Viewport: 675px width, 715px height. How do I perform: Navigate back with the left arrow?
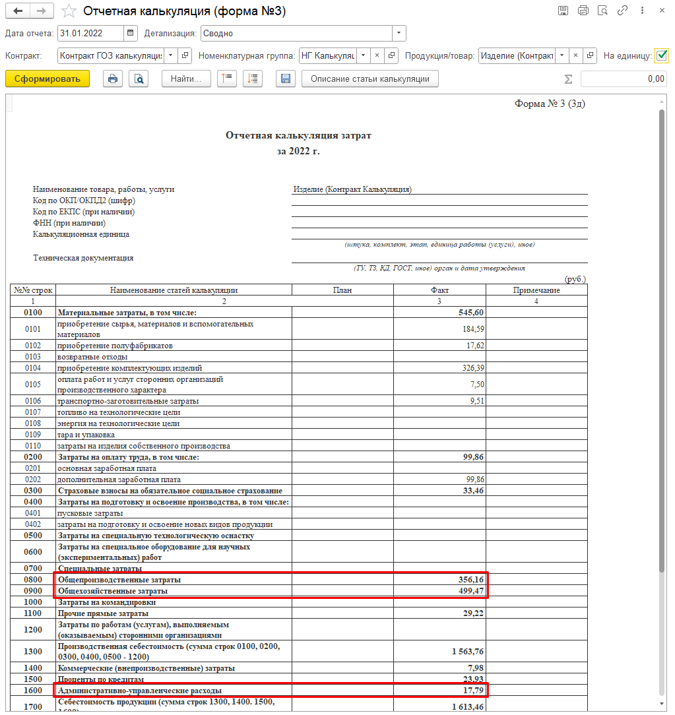click(18, 11)
